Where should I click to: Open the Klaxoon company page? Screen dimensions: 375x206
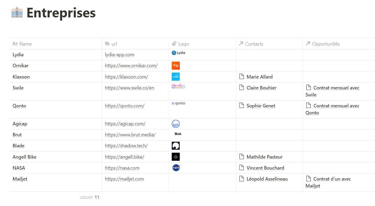[x=21, y=77]
